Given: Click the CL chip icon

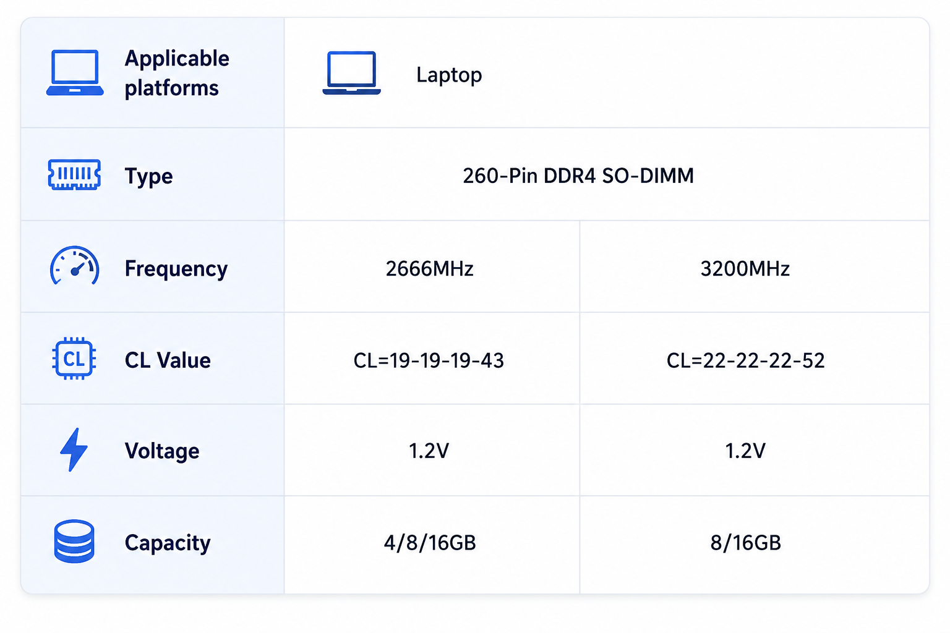Looking at the screenshot, I should (x=74, y=359).
